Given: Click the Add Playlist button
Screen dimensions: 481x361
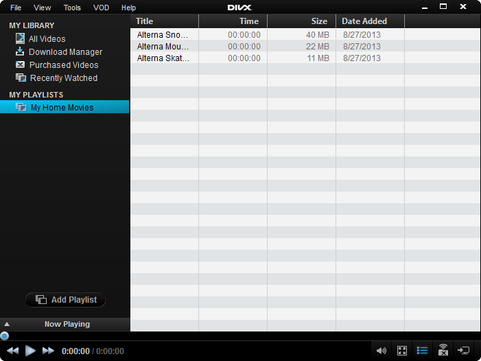Looking at the screenshot, I should tap(65, 300).
